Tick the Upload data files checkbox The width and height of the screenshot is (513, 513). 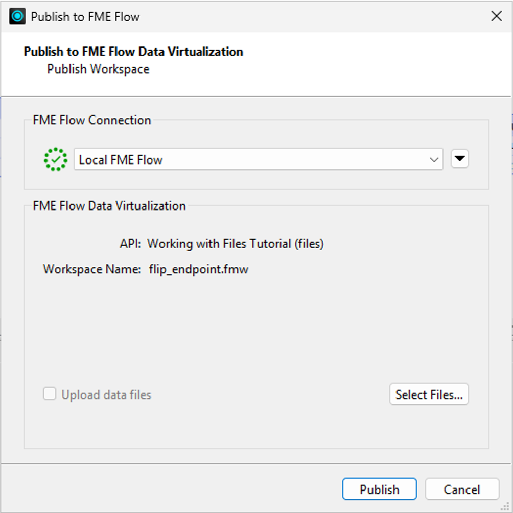point(50,394)
